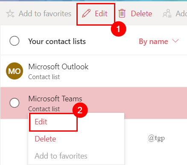Screen dimensions: 187x165
Task: Click Add to favorites toolbar text
Action: tap(45, 14)
